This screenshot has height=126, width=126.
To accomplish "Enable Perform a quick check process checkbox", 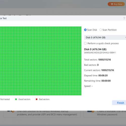I will point(85,43).
